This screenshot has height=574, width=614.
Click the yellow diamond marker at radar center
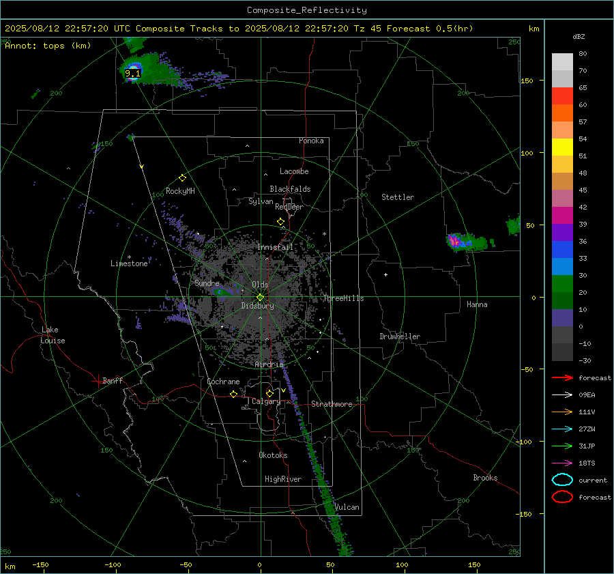[261, 298]
